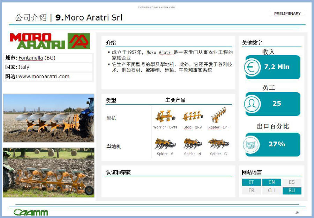Click the 认证和荣获 section heading

coord(118,172)
